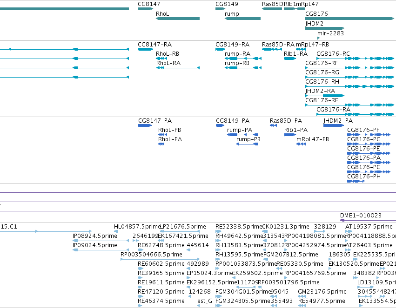The width and height of the screenshot is (396, 308).
Task: Click EST AT19537.5prime label
Action: click(x=369, y=227)
